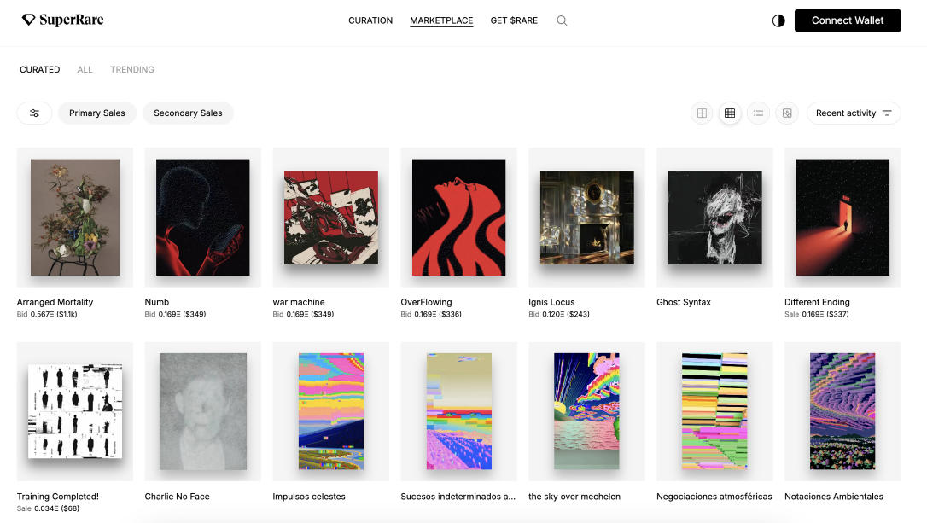
Task: Open the Arranged Mortality title link
Action: click(55, 302)
